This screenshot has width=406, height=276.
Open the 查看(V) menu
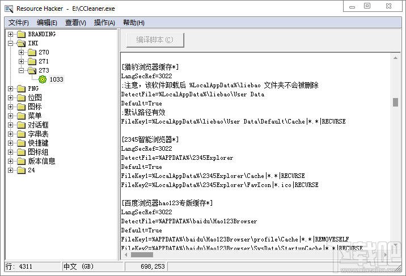coord(75,23)
